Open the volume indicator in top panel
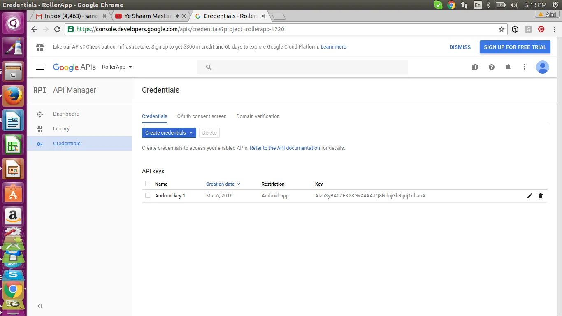562x316 pixels. pos(513,5)
